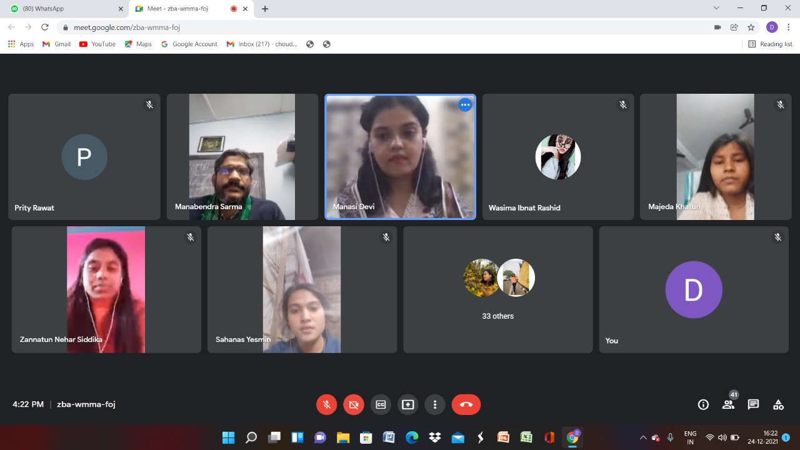Unmute the microphone in Meet controls
The height and width of the screenshot is (450, 800).
(x=326, y=404)
